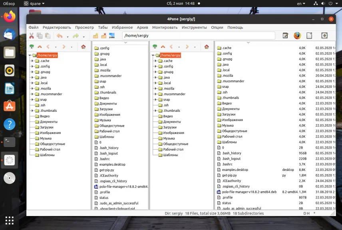Image resolution: width=342 pixels, height=230 pixels.
Task: Open Ubuntu Software from the dock
Action: [x=10, y=106]
